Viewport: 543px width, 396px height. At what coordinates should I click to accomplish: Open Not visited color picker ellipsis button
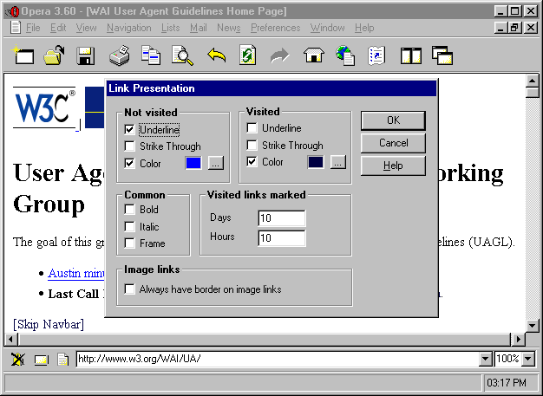click(216, 162)
